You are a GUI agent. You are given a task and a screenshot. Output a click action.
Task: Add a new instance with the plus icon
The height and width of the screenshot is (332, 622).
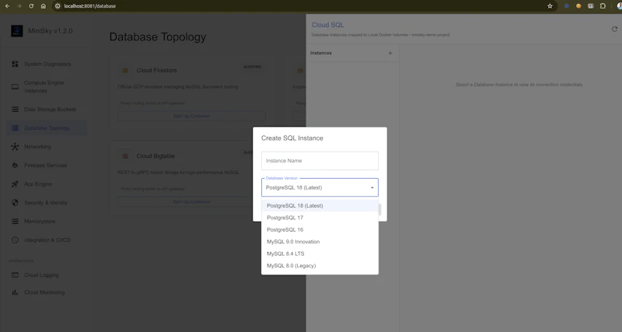click(390, 53)
